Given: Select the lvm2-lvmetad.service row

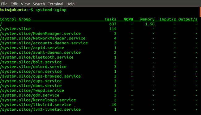Looking at the screenshot, I should 99,109.
